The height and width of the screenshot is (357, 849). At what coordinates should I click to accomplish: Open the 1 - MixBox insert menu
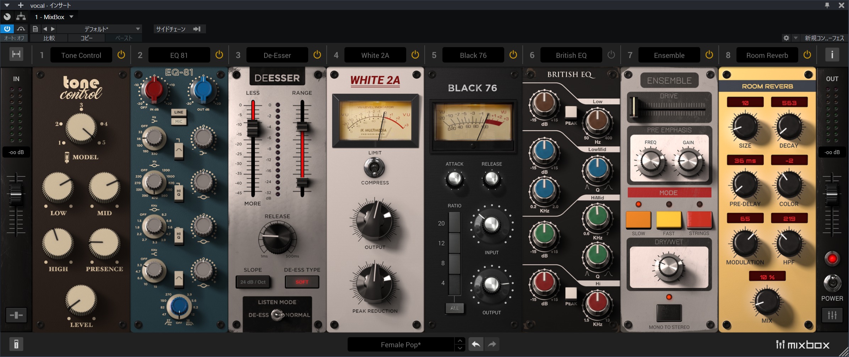tap(54, 17)
